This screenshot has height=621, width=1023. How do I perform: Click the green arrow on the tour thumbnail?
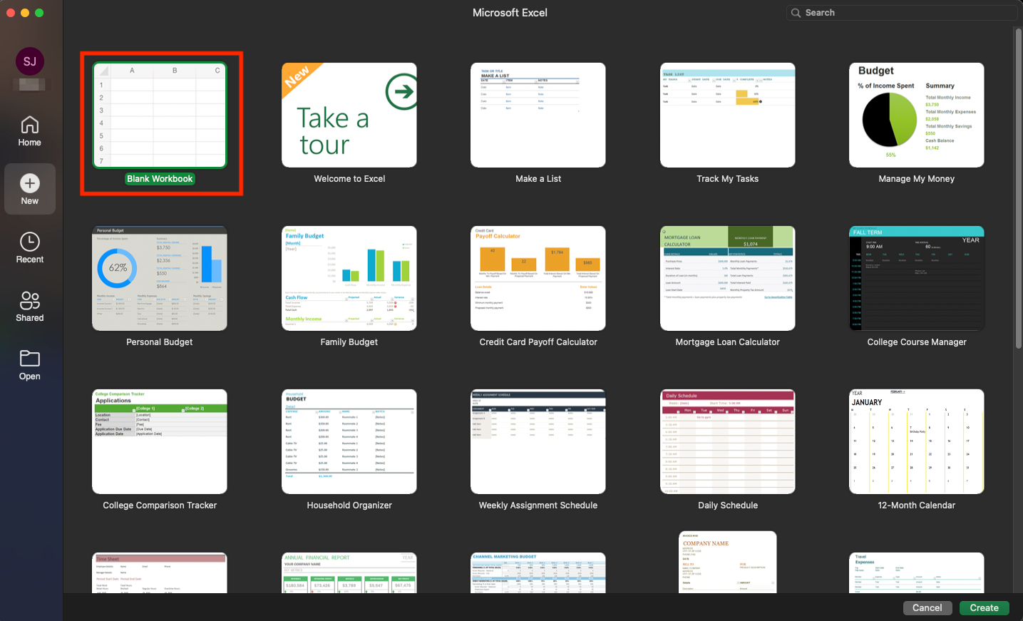coord(401,91)
